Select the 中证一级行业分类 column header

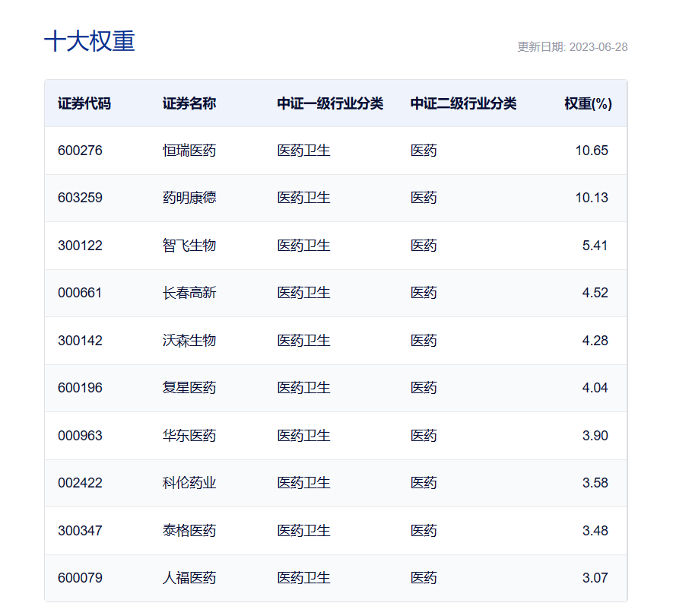point(330,103)
